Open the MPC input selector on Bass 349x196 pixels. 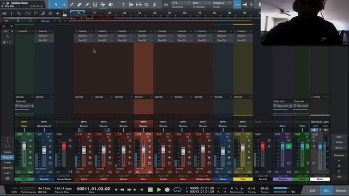pos(223,122)
